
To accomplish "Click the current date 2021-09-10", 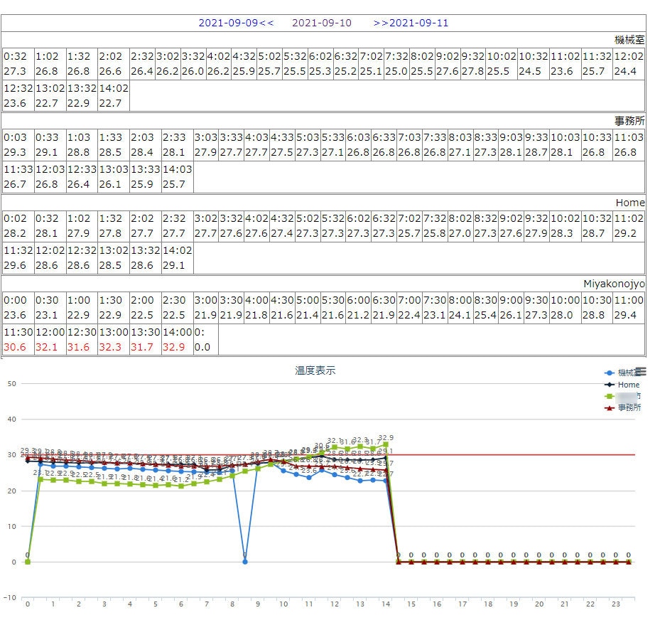I will click(322, 23).
